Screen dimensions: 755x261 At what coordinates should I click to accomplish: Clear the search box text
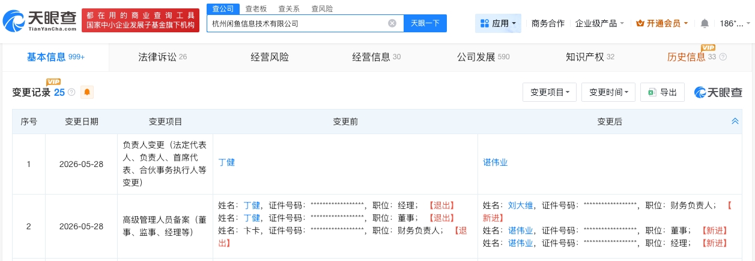[392, 23]
